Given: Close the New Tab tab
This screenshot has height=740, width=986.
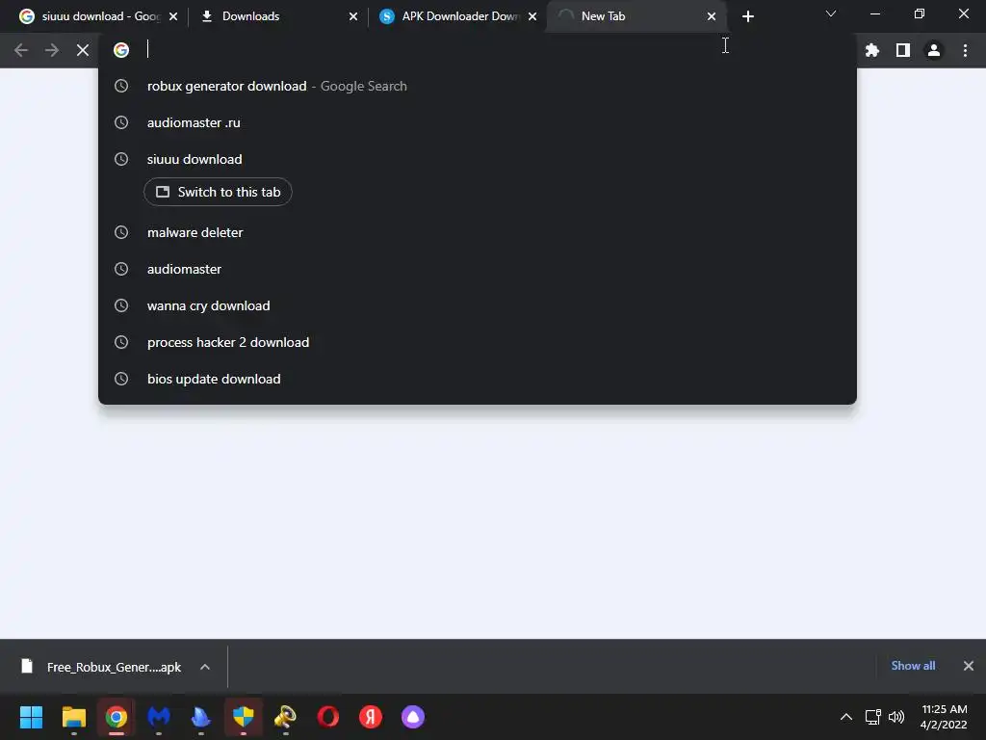Looking at the screenshot, I should click(x=712, y=16).
